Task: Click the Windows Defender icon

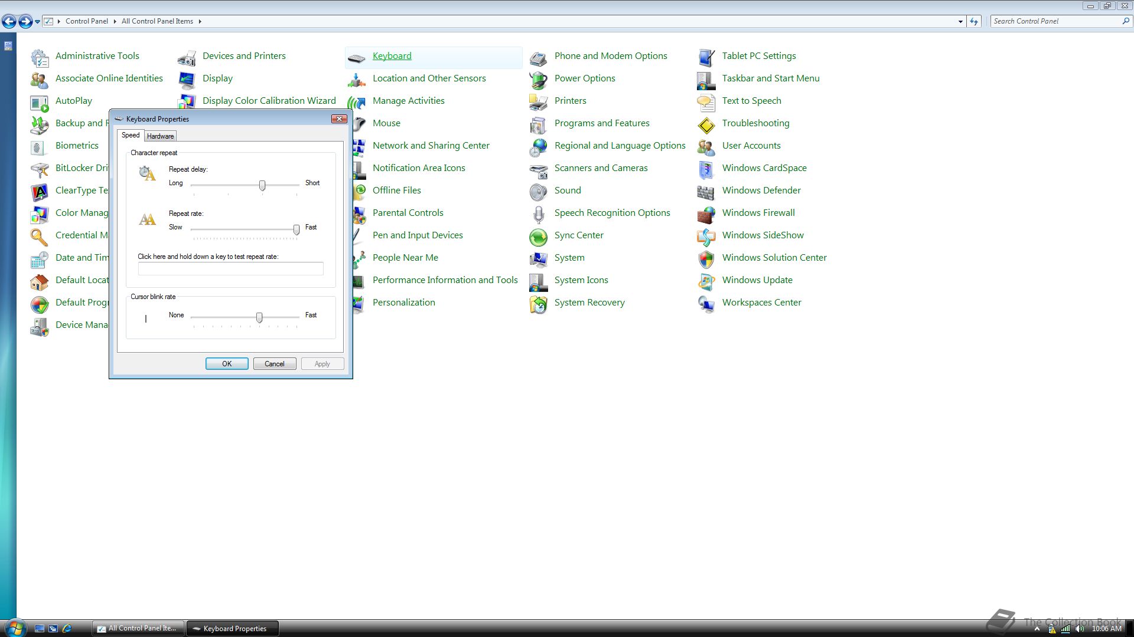Action: click(706, 192)
